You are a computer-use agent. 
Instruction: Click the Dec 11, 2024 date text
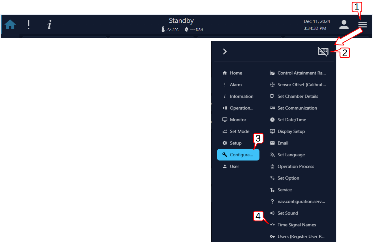click(x=317, y=21)
